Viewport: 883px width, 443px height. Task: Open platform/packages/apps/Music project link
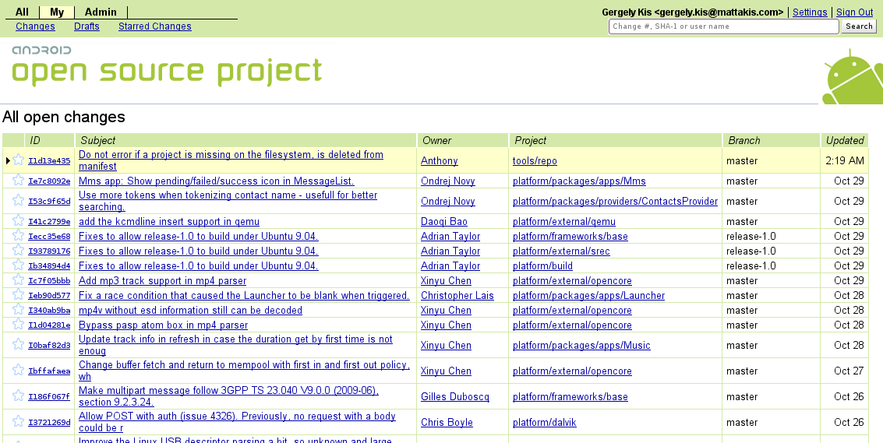click(x=581, y=346)
